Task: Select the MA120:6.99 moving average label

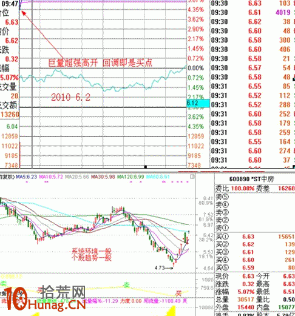Action: coord(131,177)
